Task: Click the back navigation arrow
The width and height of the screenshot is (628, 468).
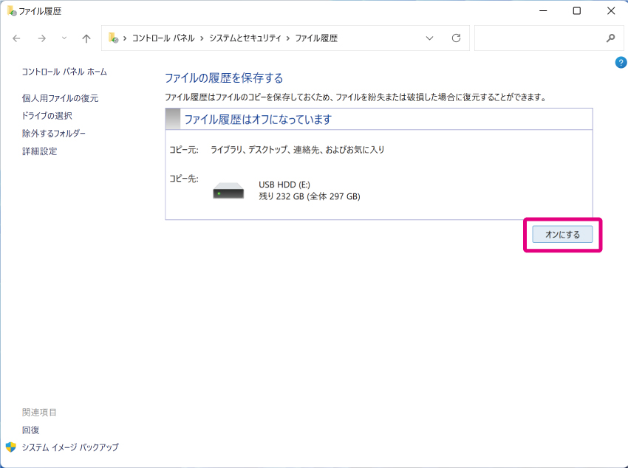Action: pyautogui.click(x=17, y=38)
